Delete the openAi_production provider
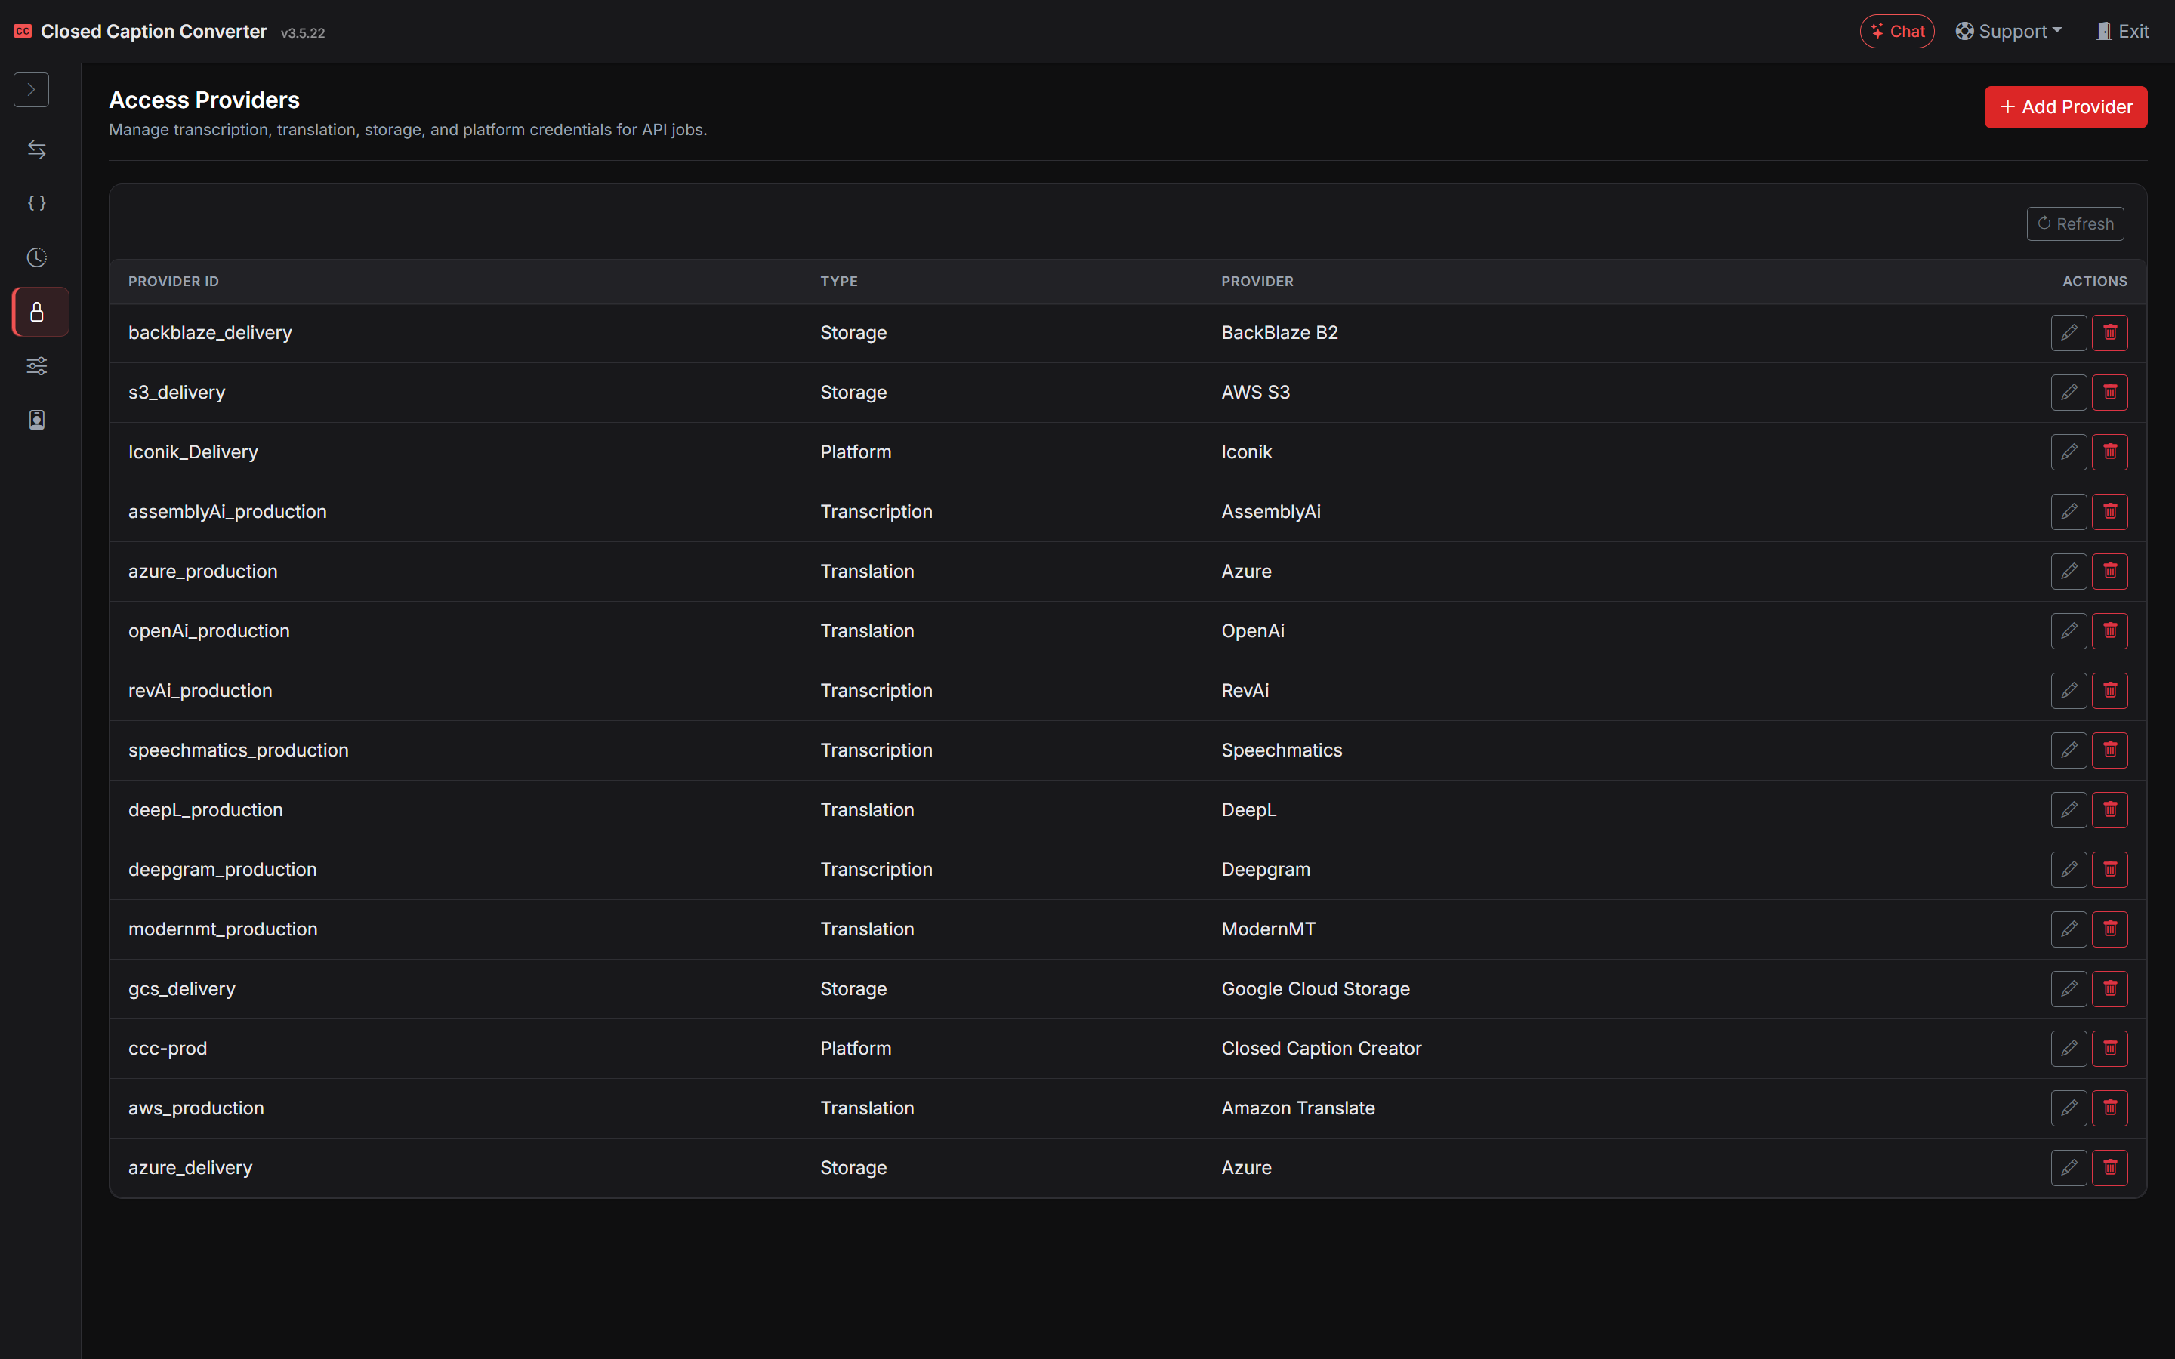2175x1359 pixels. pos(2109,631)
